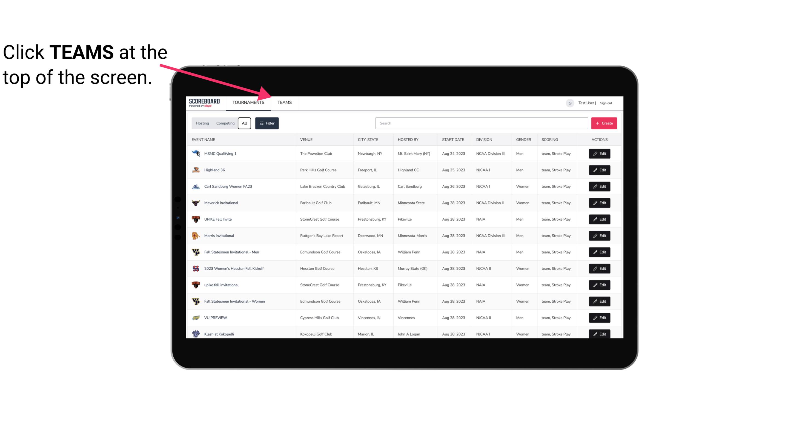Click the settings gear icon top right

(569, 103)
